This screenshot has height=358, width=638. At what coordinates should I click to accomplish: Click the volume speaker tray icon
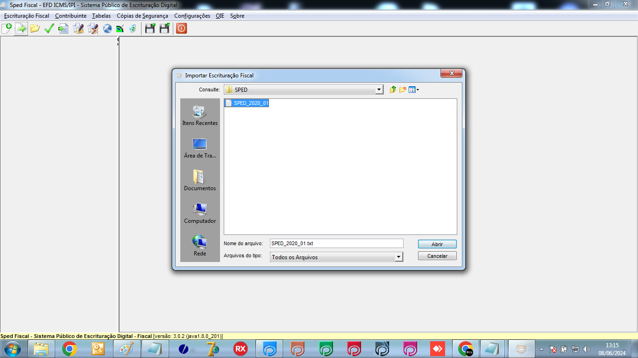click(x=587, y=349)
